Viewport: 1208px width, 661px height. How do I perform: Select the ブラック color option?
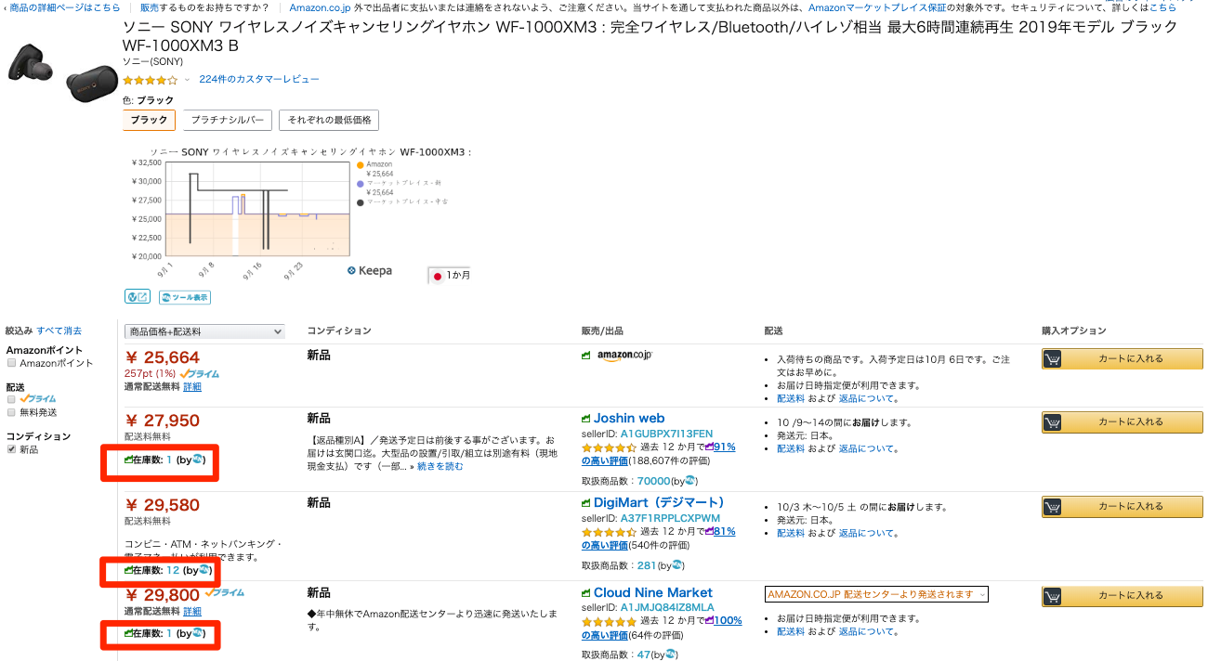[x=149, y=120]
